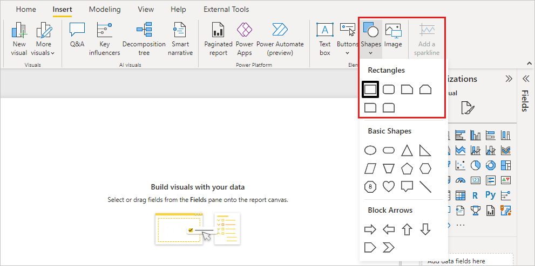Viewport: 535px width, 266px height.
Task: Switch to the Modeling tab
Action: click(105, 10)
